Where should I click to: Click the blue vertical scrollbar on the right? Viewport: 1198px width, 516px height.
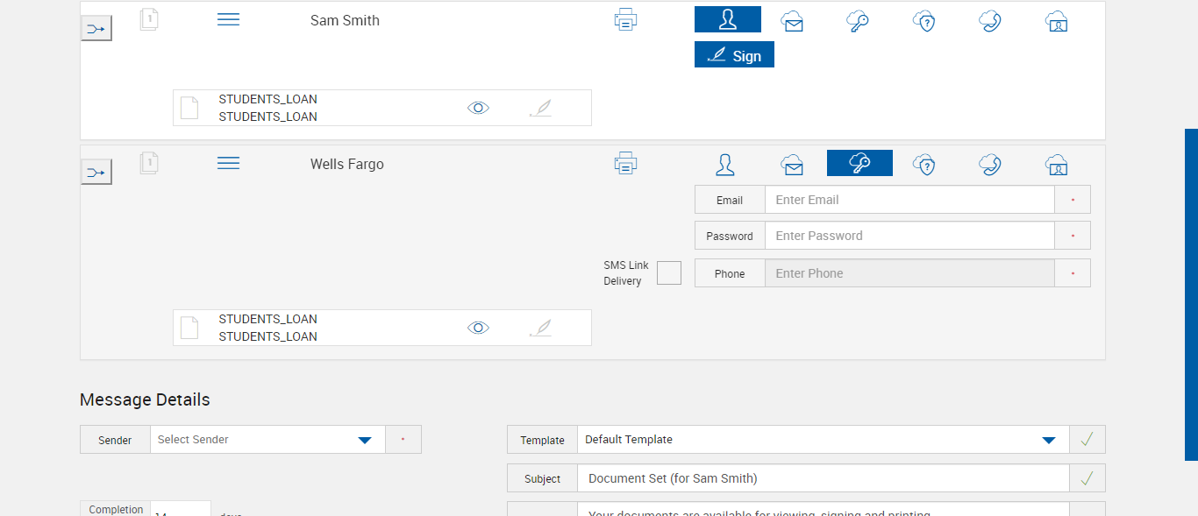(x=1191, y=294)
